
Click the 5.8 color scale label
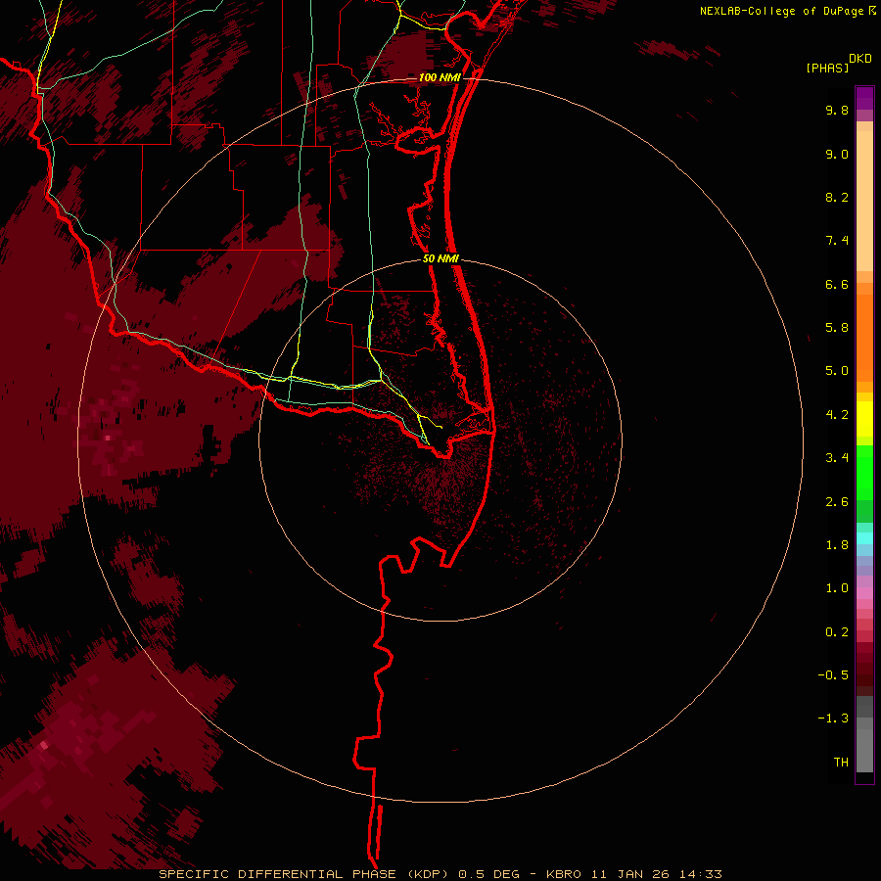tap(837, 328)
